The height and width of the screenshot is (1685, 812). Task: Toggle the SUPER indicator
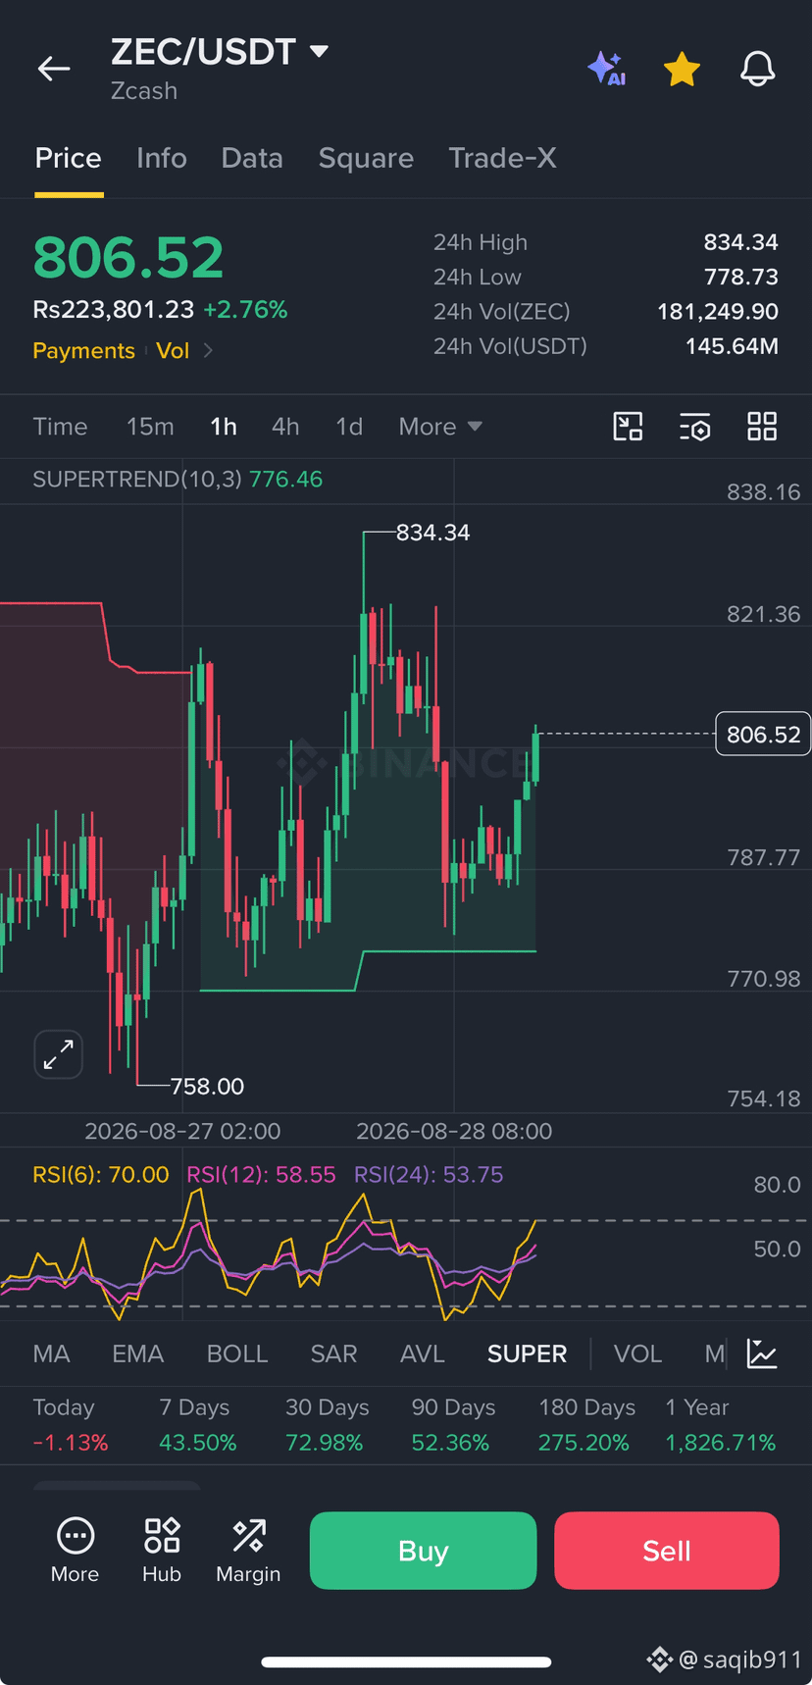[527, 1353]
